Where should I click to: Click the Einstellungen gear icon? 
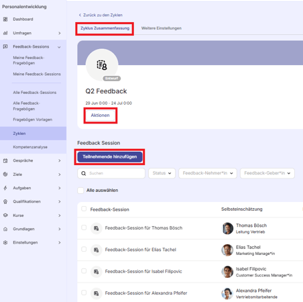[x=5, y=242]
